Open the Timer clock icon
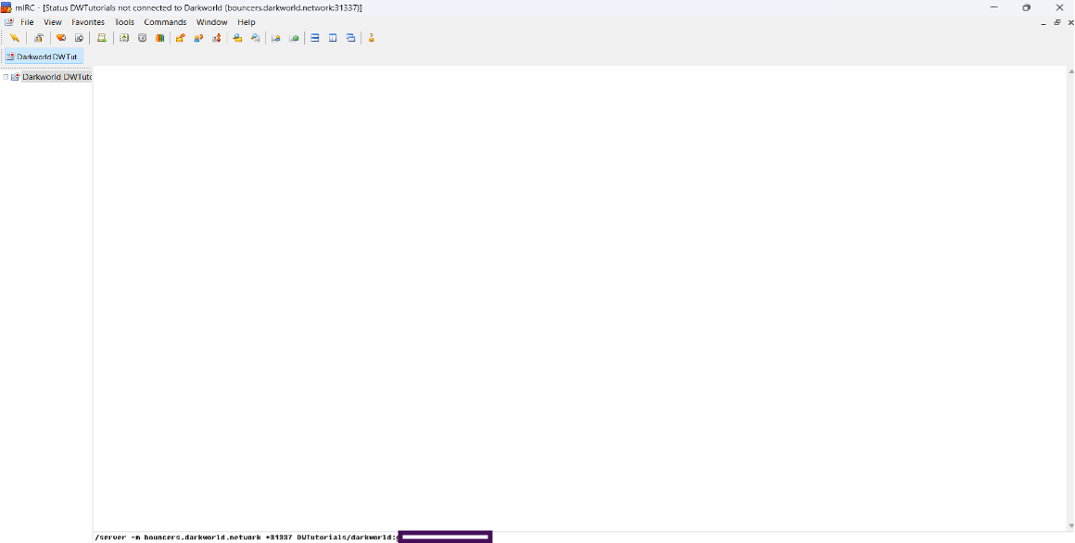 pos(142,38)
